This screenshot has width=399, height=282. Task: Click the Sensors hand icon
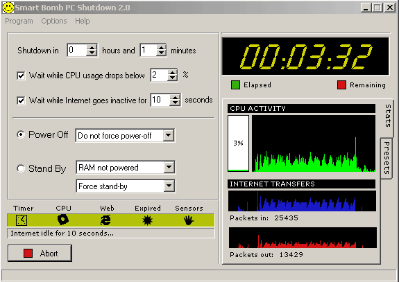pyautogui.click(x=189, y=220)
